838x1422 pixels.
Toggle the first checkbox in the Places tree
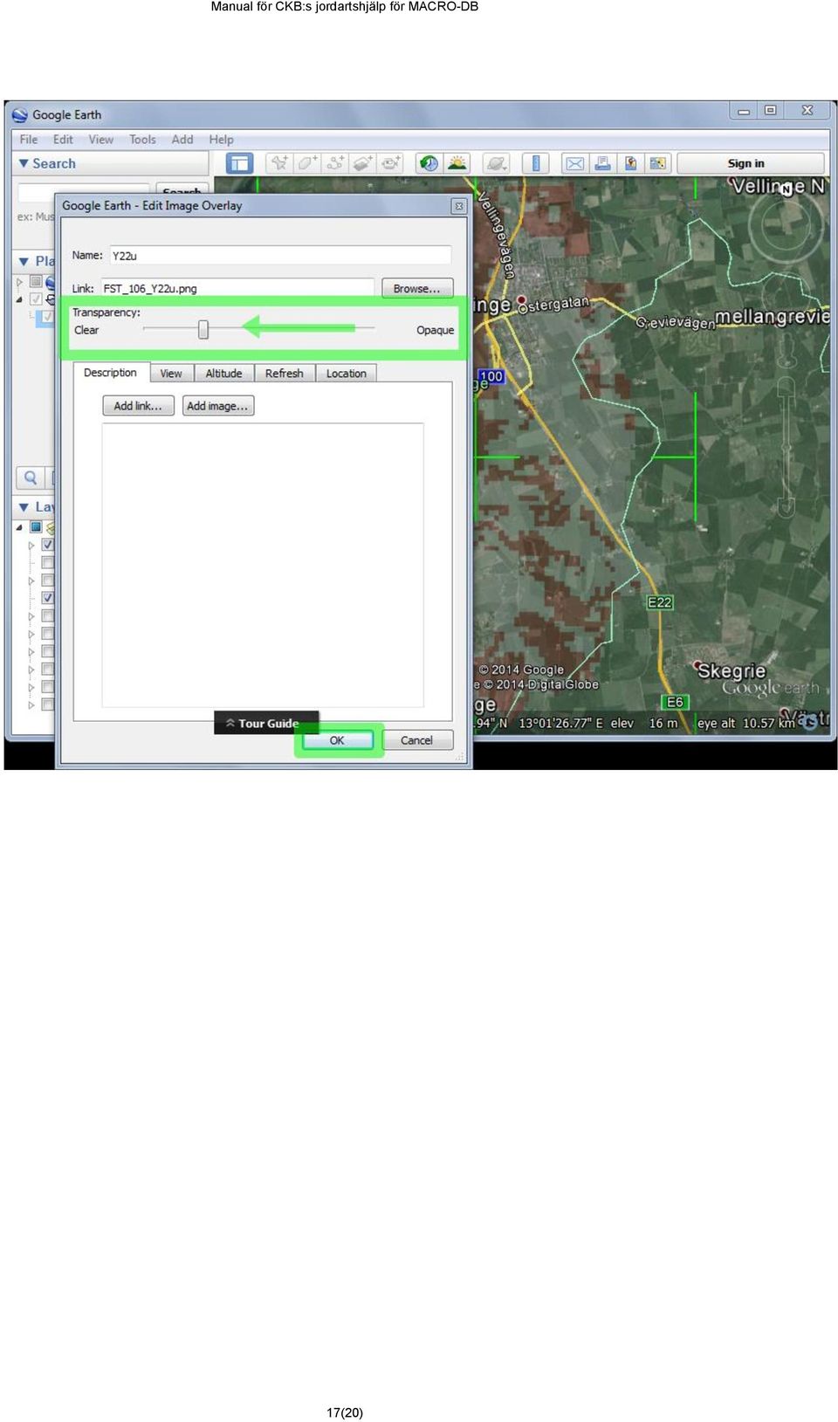tap(36, 281)
